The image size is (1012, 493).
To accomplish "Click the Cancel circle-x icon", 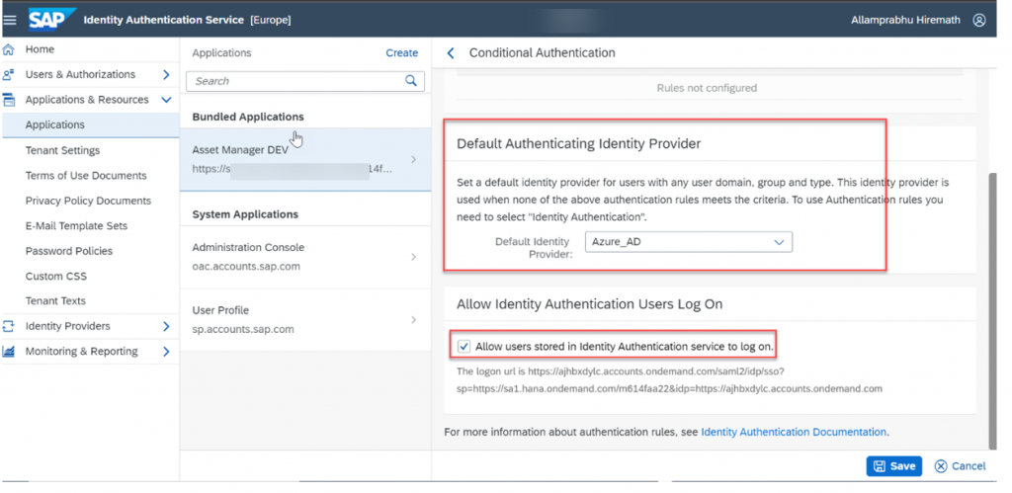I will 941,466.
